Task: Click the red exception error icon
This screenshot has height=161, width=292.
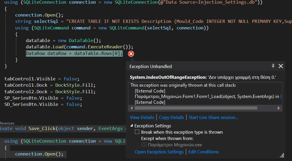Action: tap(131, 54)
